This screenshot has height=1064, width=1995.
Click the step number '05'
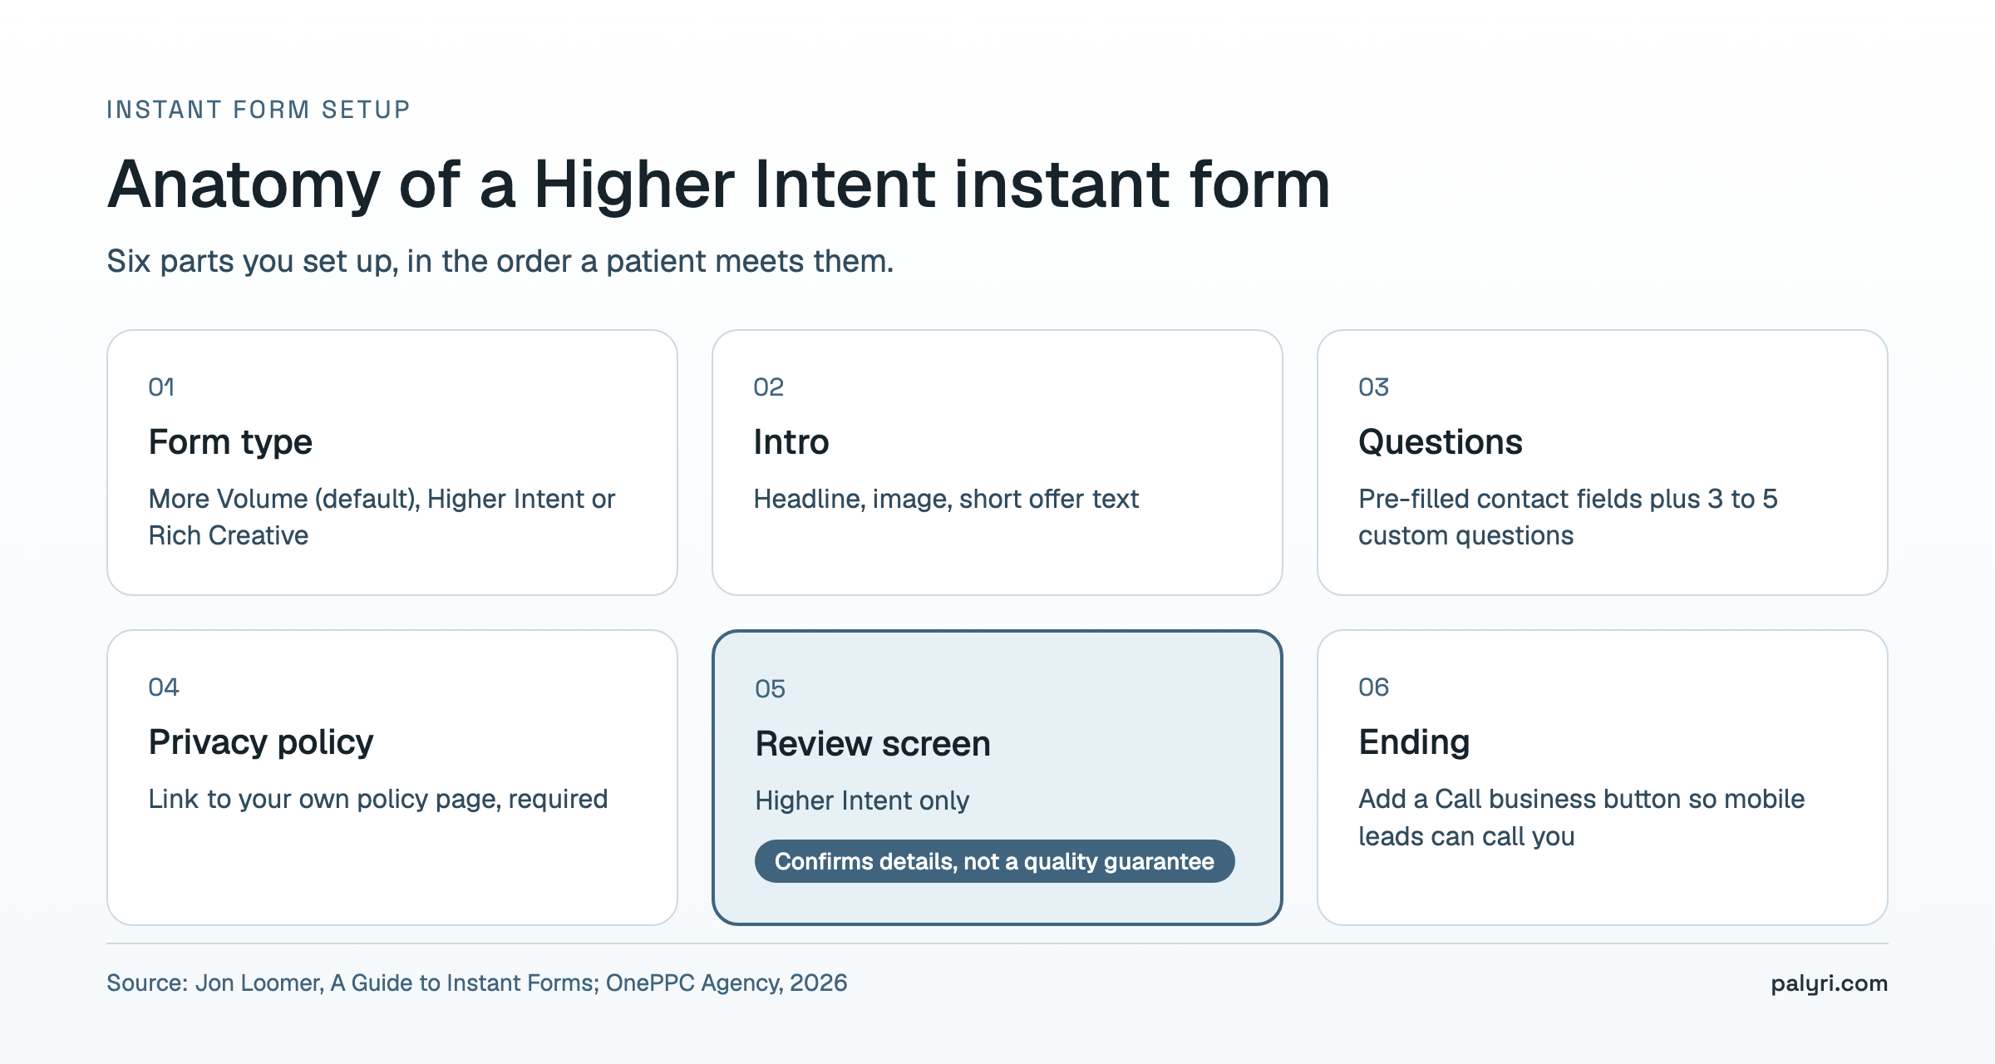click(x=771, y=689)
